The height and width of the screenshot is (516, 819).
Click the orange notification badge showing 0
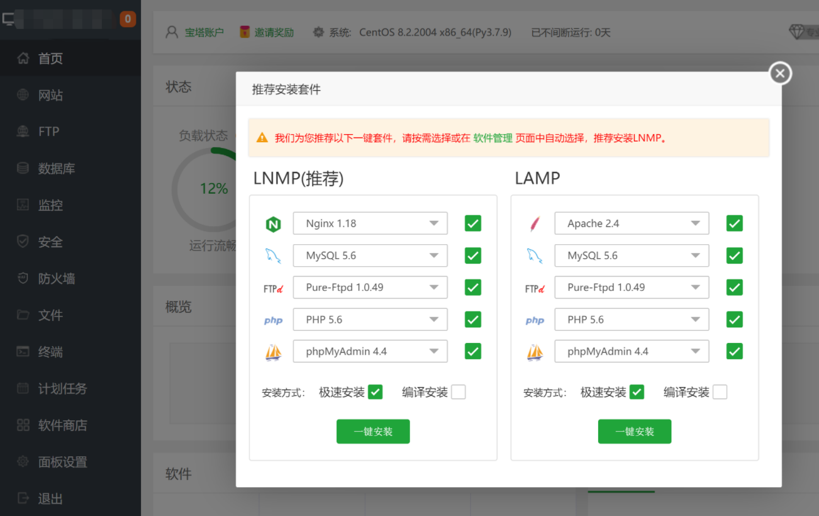click(128, 20)
